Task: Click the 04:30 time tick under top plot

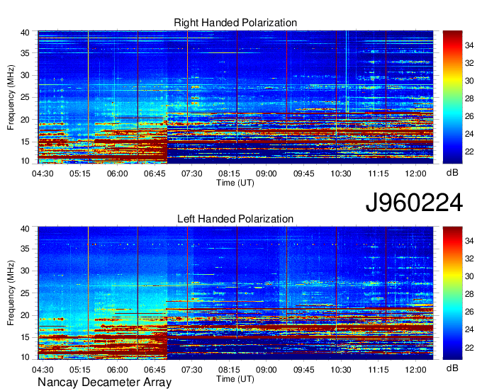Action: [x=43, y=174]
